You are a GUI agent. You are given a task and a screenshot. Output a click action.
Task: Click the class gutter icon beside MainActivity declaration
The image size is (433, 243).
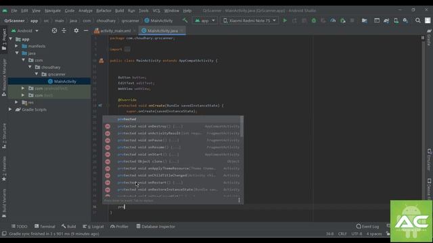pyautogui.click(x=101, y=61)
